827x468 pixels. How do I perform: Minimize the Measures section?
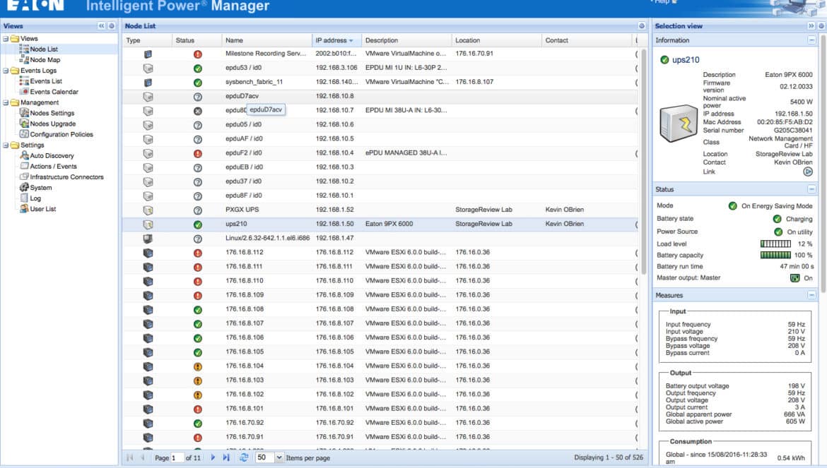811,295
